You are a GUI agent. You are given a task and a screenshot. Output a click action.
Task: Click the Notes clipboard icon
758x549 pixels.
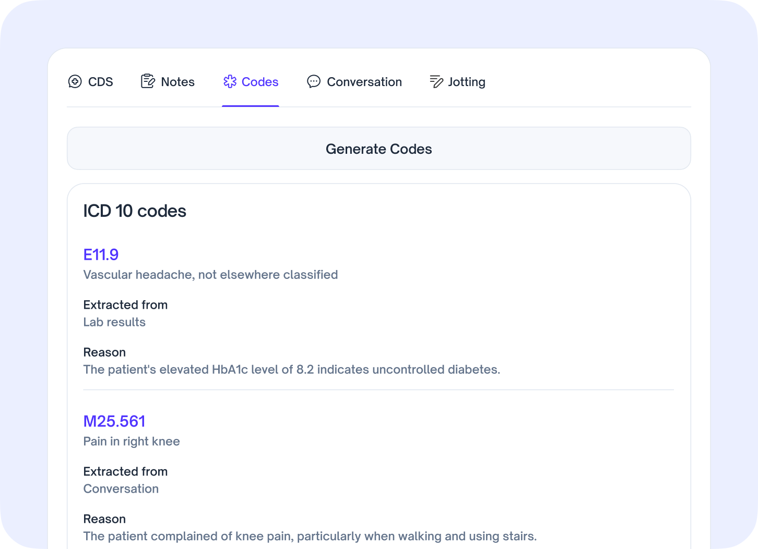pyautogui.click(x=147, y=81)
